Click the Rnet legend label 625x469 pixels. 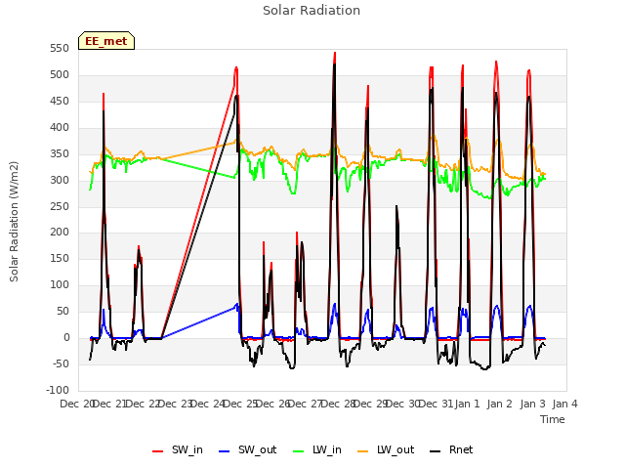pyautogui.click(x=461, y=449)
